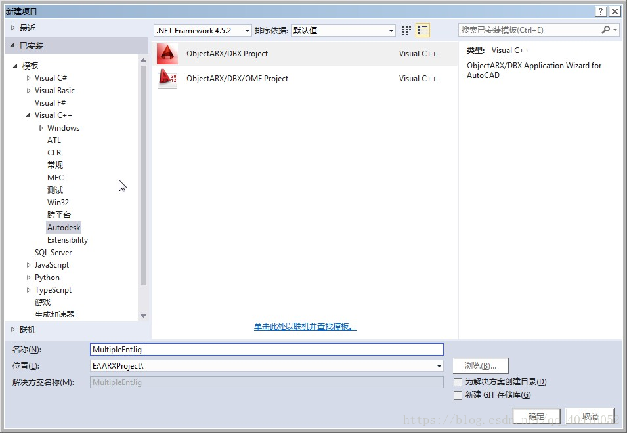Click the tree scrollbar down arrow
Viewport: 627px width, 433px height.
click(x=144, y=316)
